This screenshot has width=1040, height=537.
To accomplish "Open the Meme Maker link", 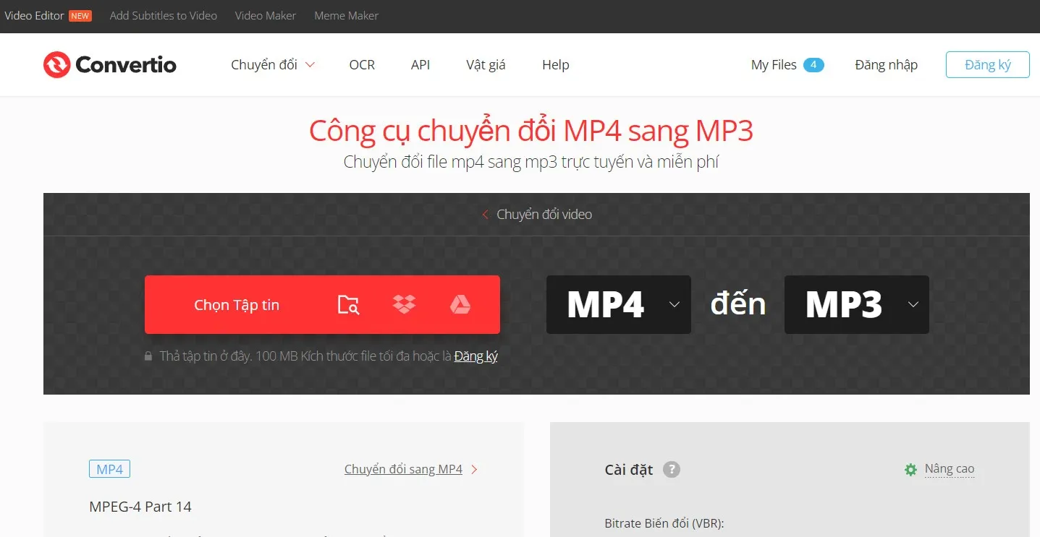I will tap(346, 15).
